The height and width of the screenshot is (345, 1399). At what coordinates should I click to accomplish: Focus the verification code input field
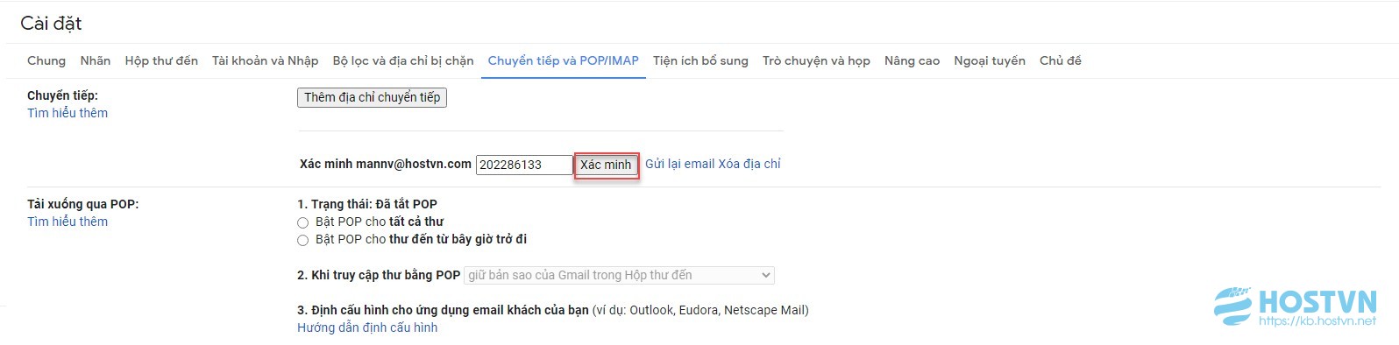[x=524, y=165]
